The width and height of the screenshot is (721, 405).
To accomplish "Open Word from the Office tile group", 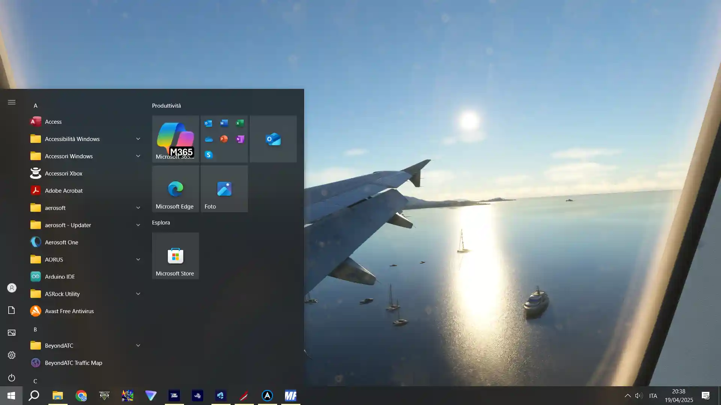I will point(224,123).
